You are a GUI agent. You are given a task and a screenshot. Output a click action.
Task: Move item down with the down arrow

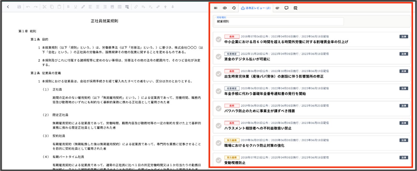click(x=173, y=7)
